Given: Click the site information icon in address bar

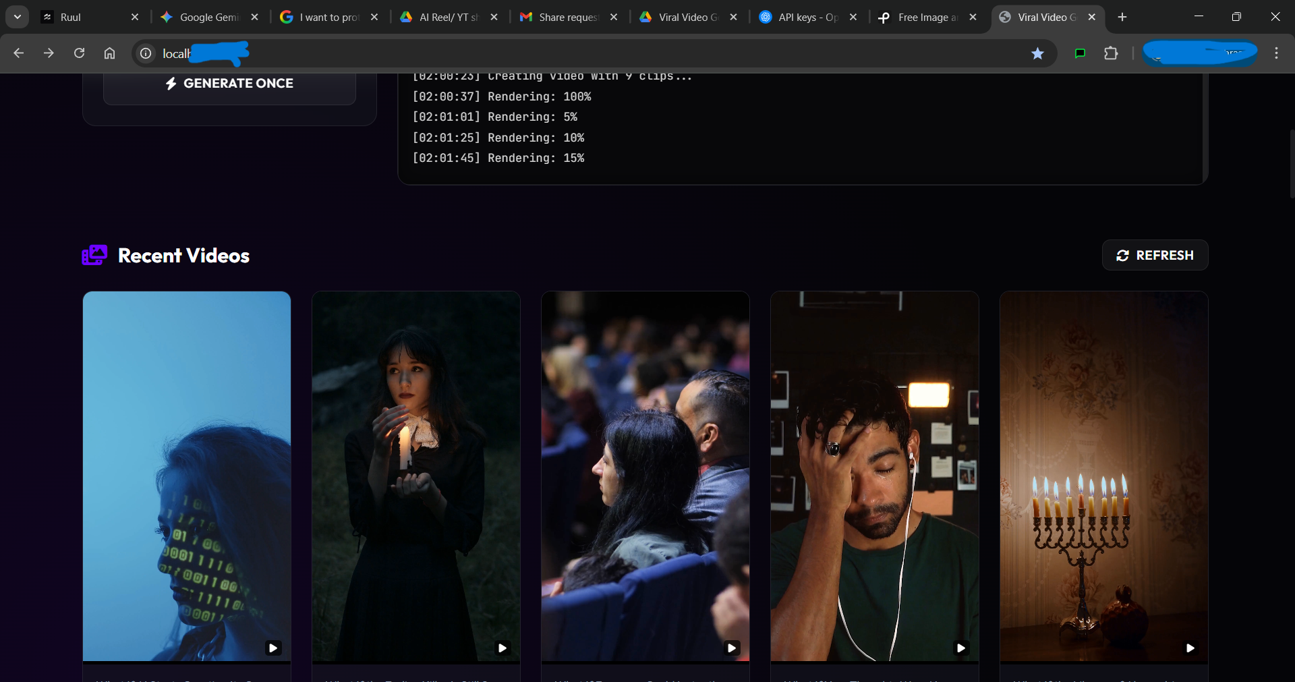Looking at the screenshot, I should 145,54.
